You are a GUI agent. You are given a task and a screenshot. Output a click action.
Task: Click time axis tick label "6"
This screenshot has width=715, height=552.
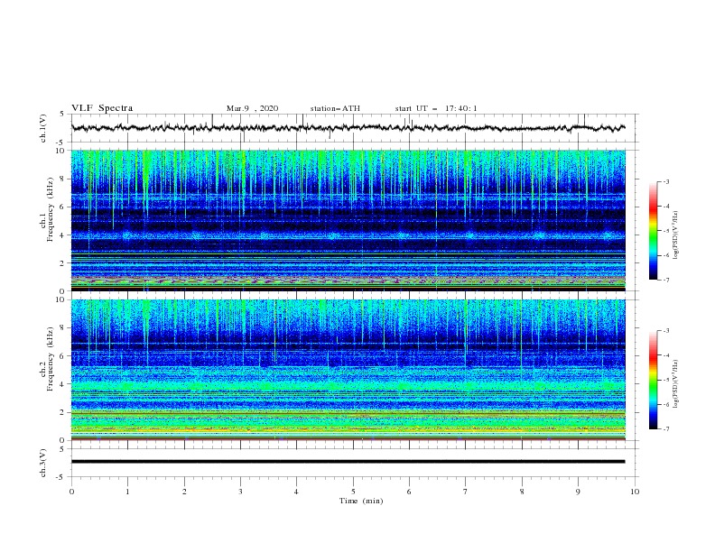coord(409,492)
